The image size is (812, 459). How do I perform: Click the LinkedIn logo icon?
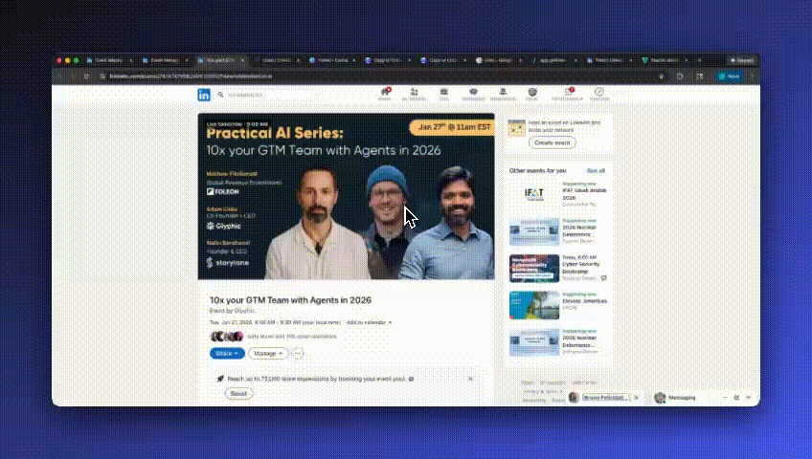[204, 95]
